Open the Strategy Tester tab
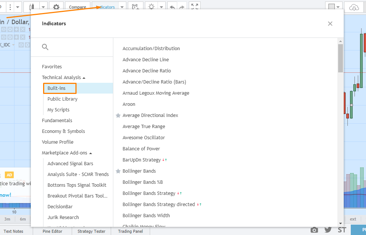This screenshot has width=366, height=235. pos(91,231)
